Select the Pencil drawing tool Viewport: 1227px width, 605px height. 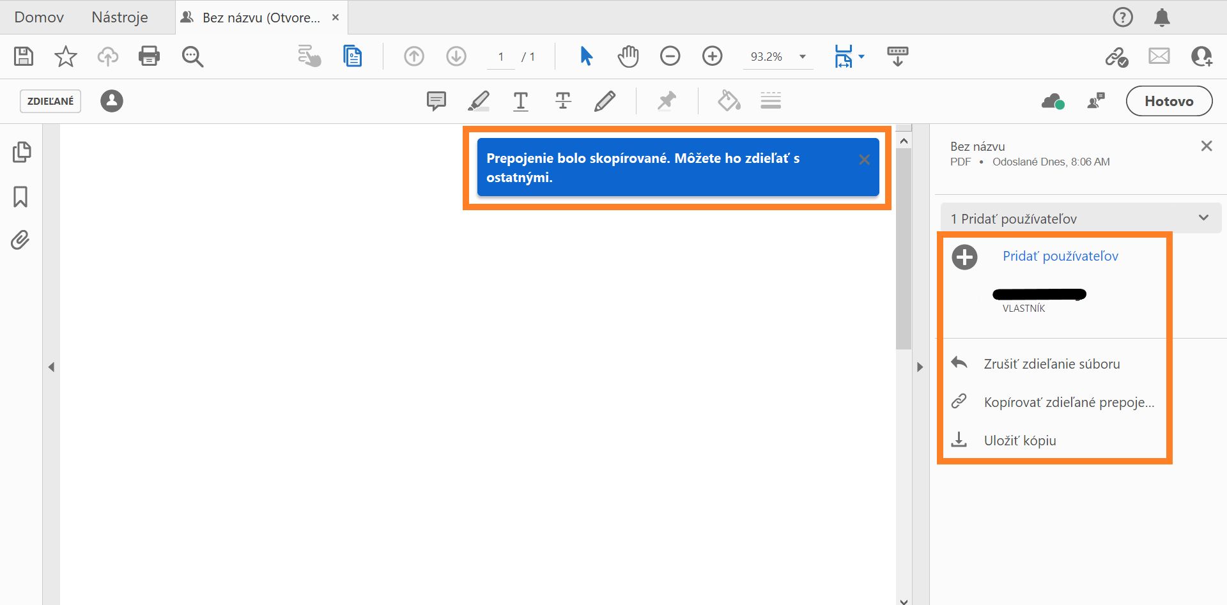click(x=605, y=101)
